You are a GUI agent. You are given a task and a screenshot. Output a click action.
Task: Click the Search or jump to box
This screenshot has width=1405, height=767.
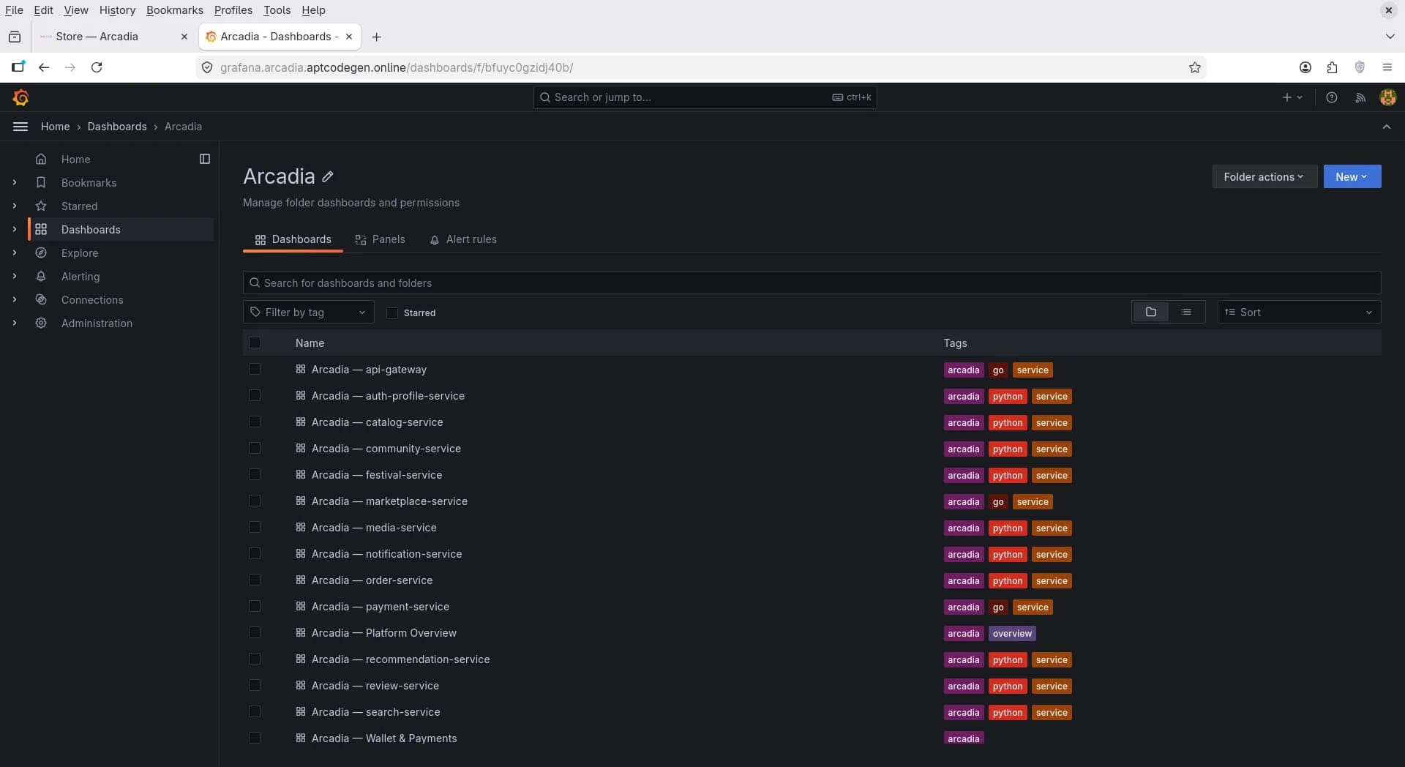pyautogui.click(x=705, y=97)
